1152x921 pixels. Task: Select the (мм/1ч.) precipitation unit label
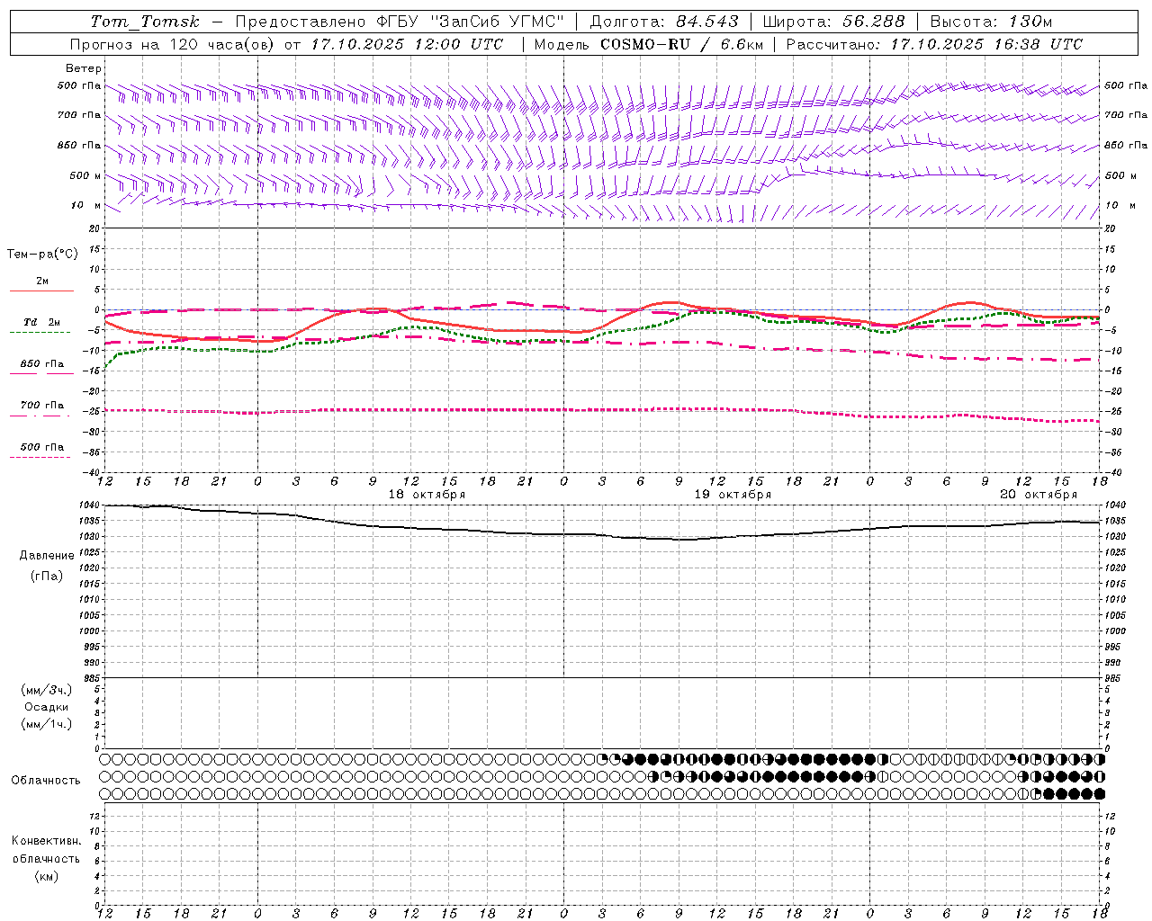point(47,724)
